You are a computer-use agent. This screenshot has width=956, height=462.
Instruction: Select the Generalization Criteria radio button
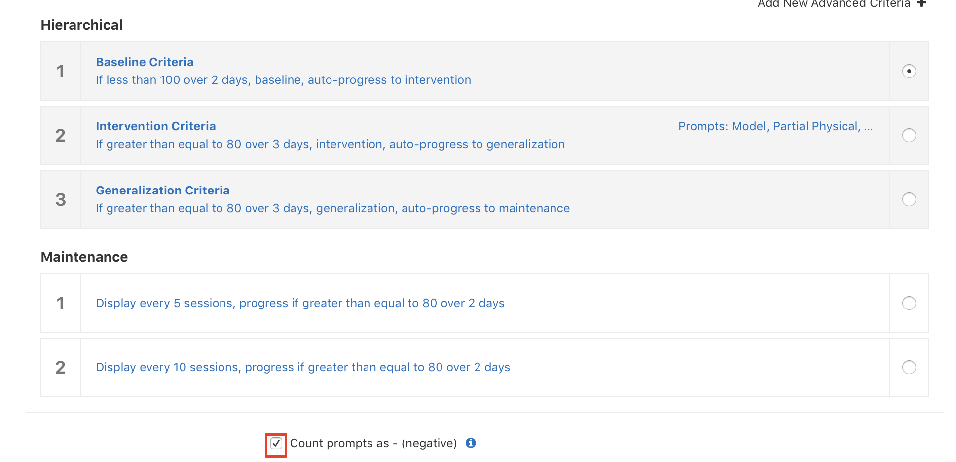tap(909, 199)
